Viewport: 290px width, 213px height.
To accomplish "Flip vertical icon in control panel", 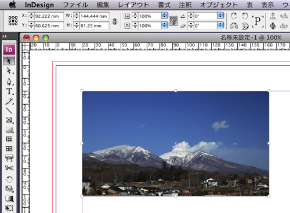I will tap(245, 26).
